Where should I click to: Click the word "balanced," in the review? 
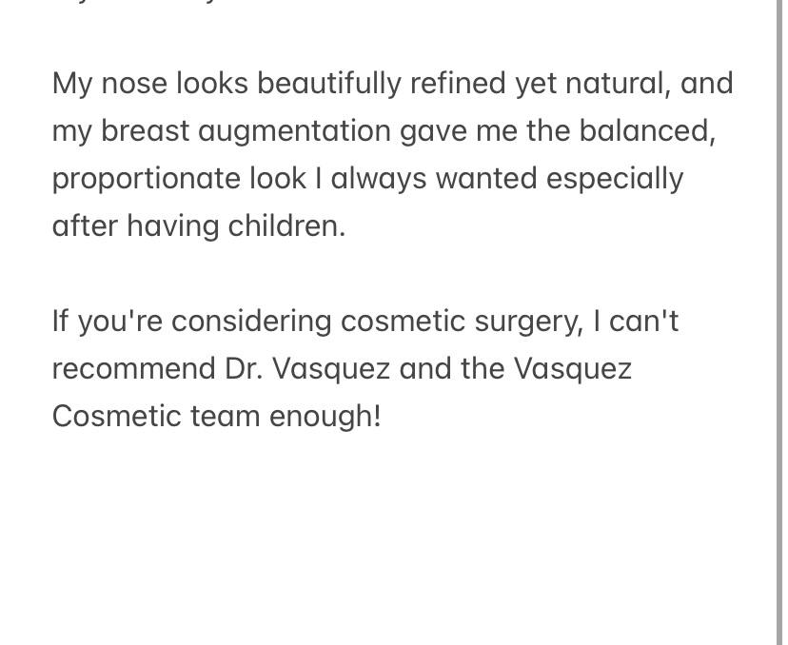(x=647, y=131)
